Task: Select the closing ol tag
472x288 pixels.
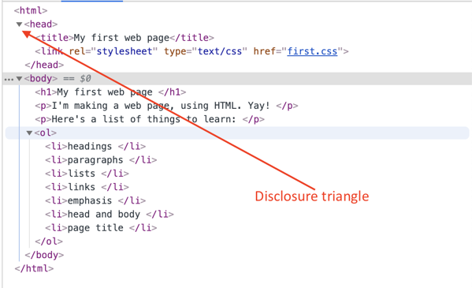Action: (x=49, y=241)
